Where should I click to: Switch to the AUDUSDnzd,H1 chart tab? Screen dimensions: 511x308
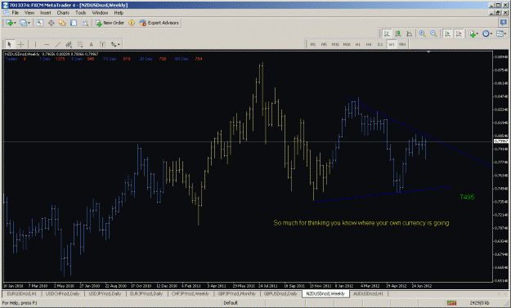pyautogui.click(x=368, y=293)
